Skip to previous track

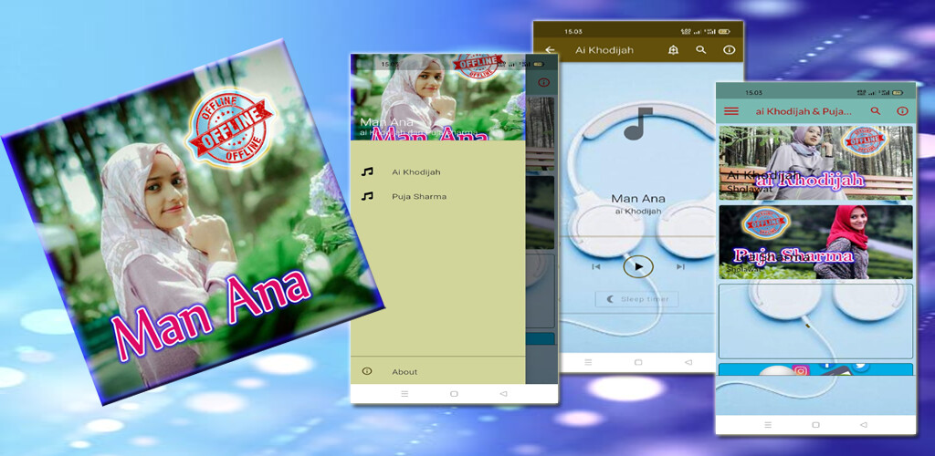(x=595, y=266)
